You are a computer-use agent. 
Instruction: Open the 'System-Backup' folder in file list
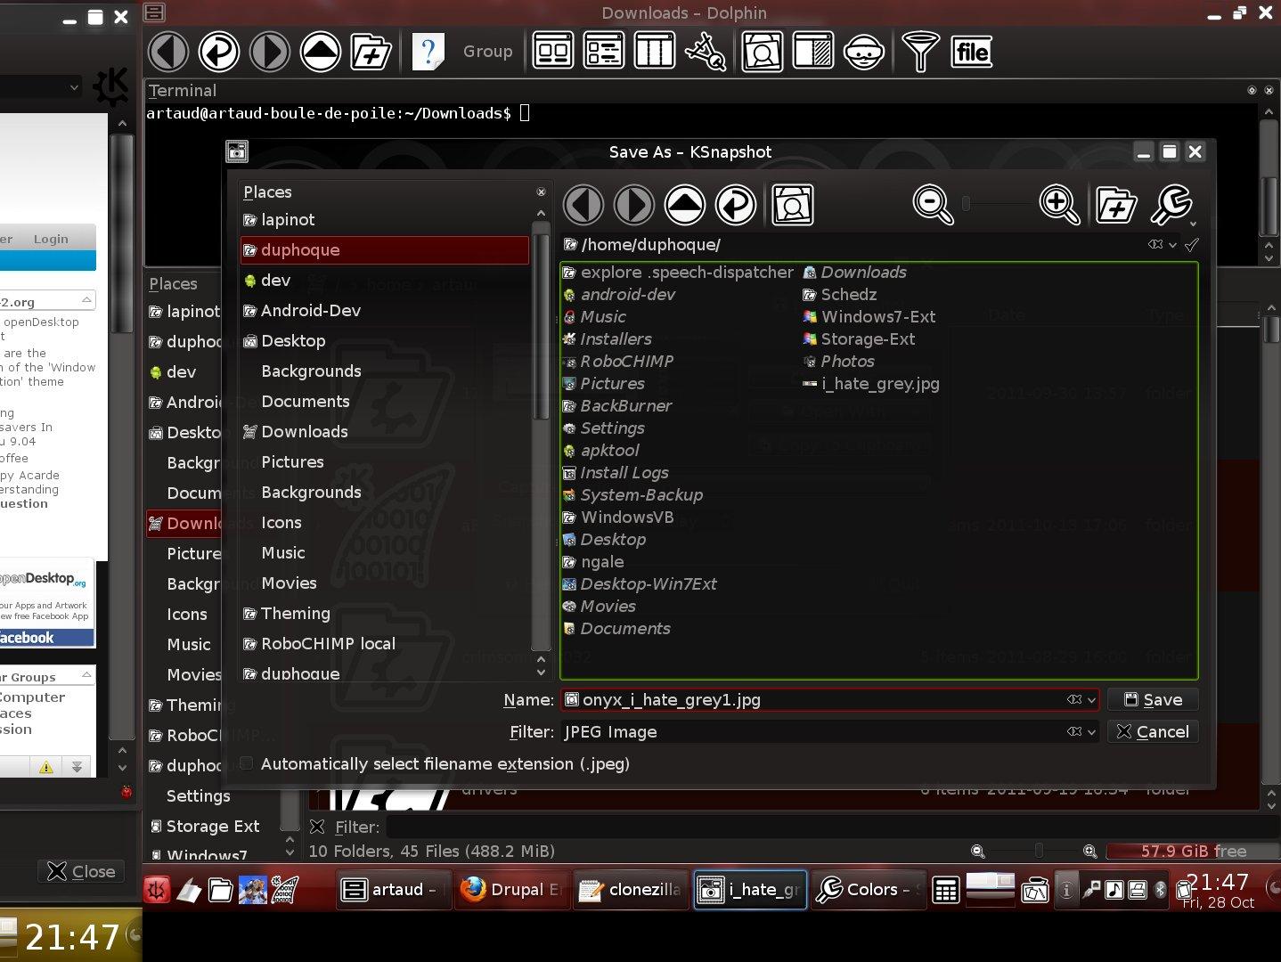633,495
